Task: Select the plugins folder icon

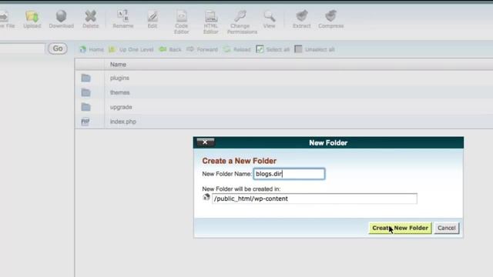Action: [86, 78]
